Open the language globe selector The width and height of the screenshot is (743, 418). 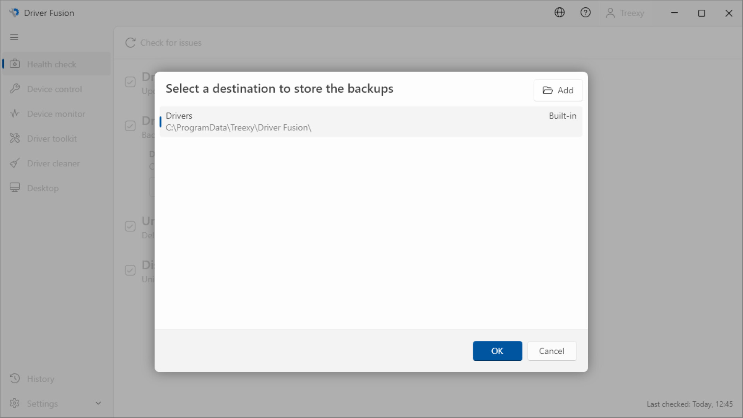[x=560, y=12]
